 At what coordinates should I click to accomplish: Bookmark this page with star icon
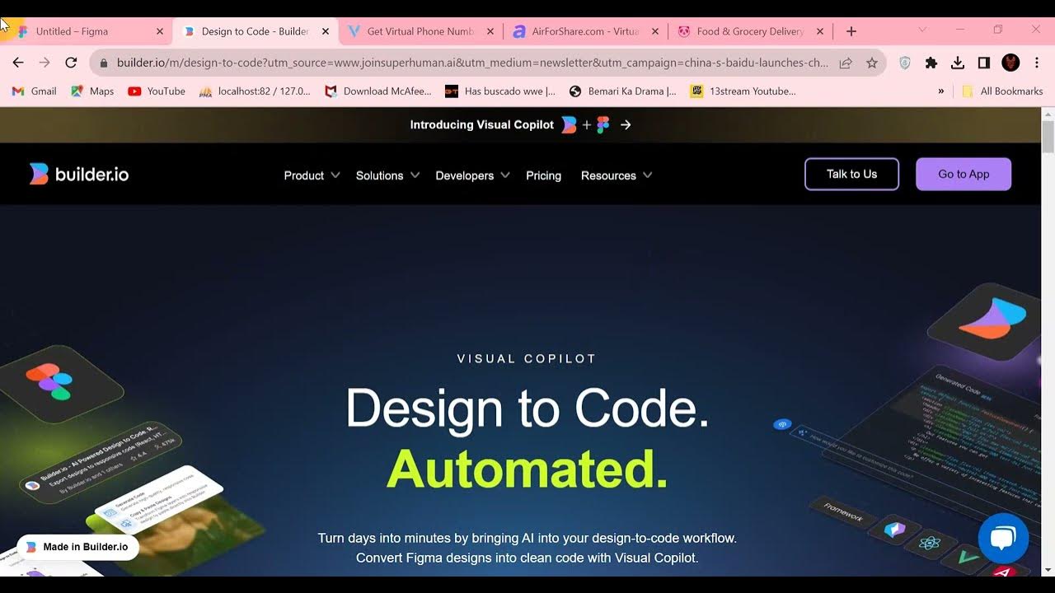[872, 63]
